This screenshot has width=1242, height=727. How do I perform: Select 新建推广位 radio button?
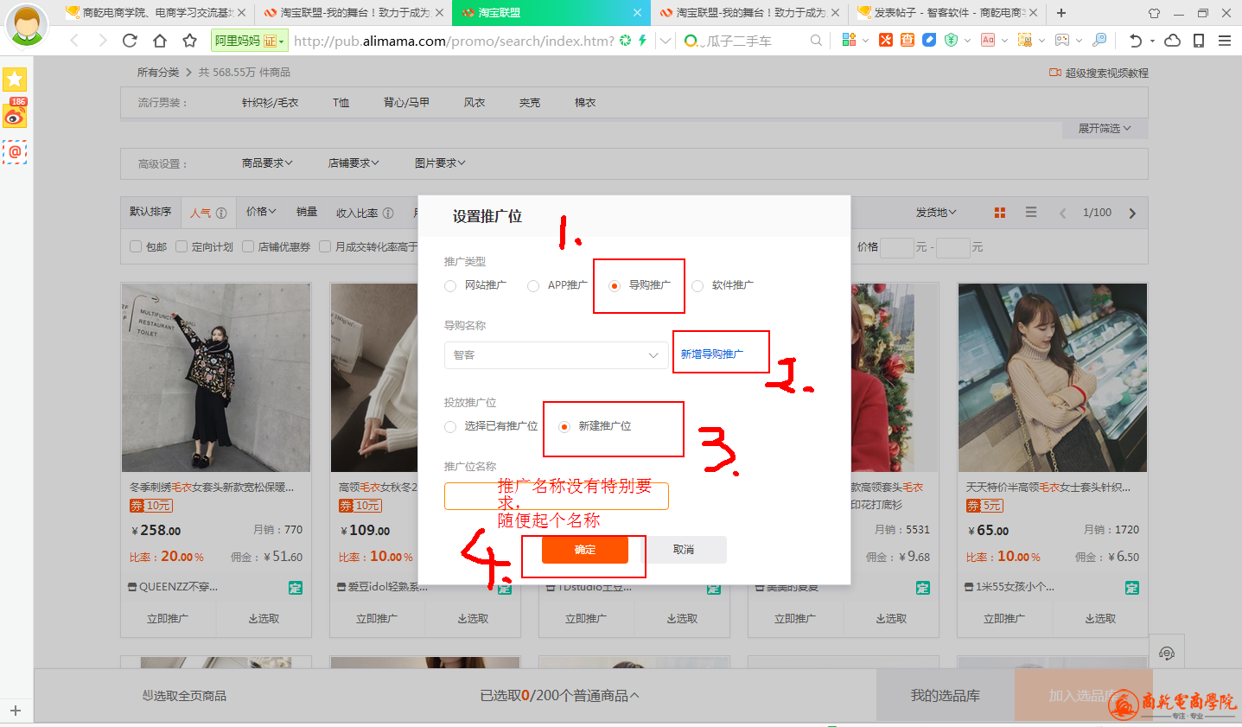[x=564, y=427]
